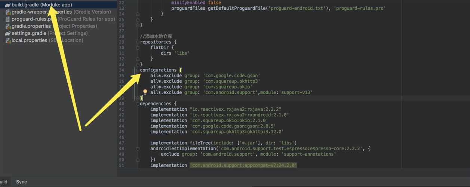Collapse the configurations block fold marker
470x187 pixels.
[x=138, y=70]
